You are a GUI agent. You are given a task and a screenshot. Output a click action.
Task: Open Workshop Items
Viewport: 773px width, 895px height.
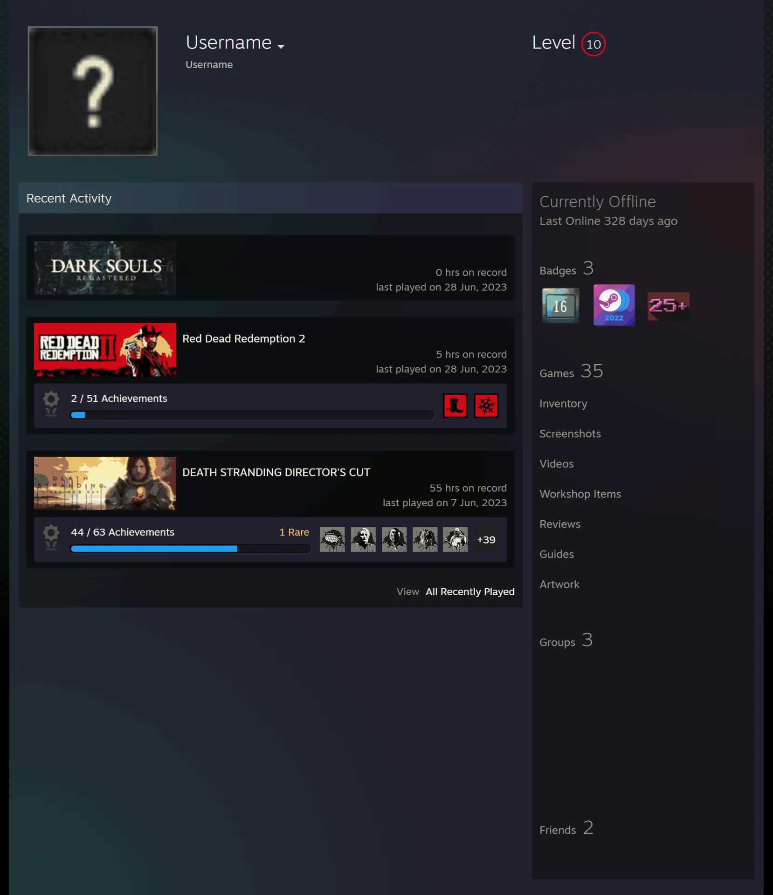point(580,494)
